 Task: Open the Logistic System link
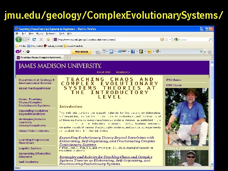click(x=30, y=148)
